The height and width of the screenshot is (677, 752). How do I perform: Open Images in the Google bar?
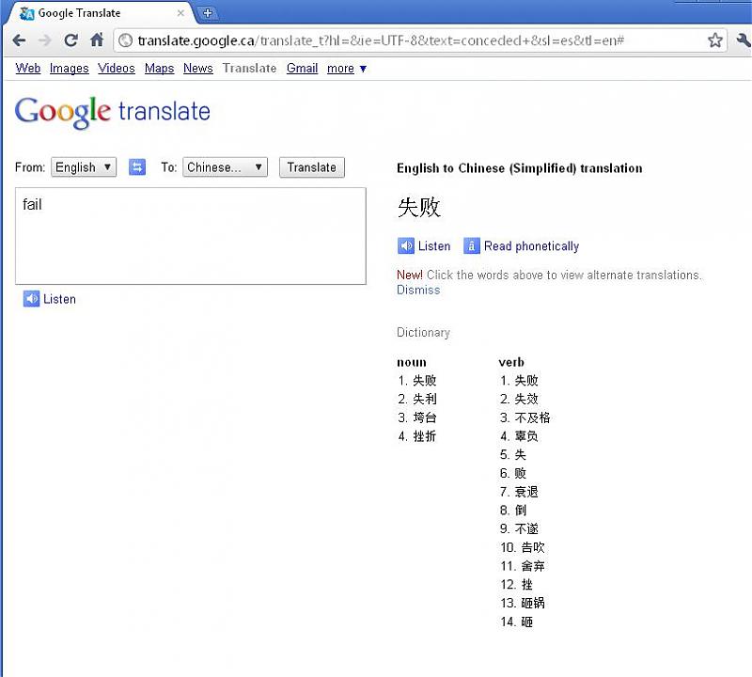(69, 69)
